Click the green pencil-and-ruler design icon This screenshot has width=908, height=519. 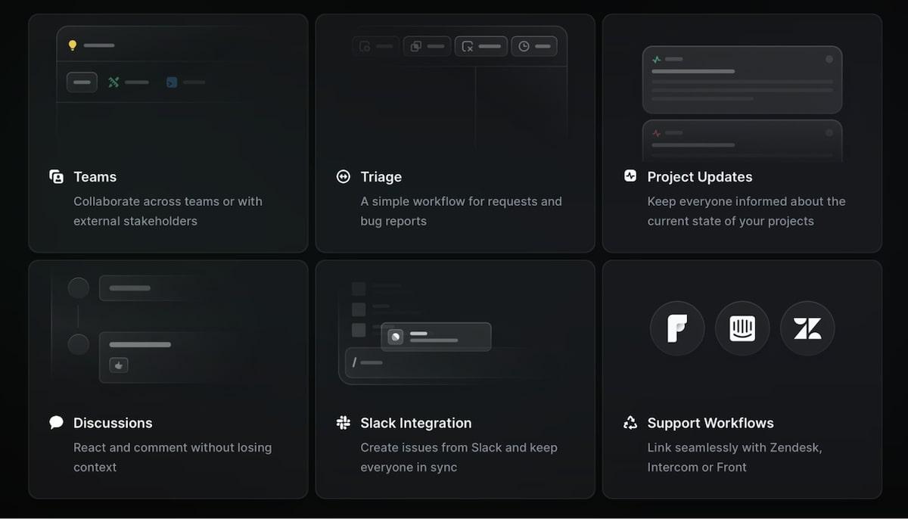tap(113, 82)
